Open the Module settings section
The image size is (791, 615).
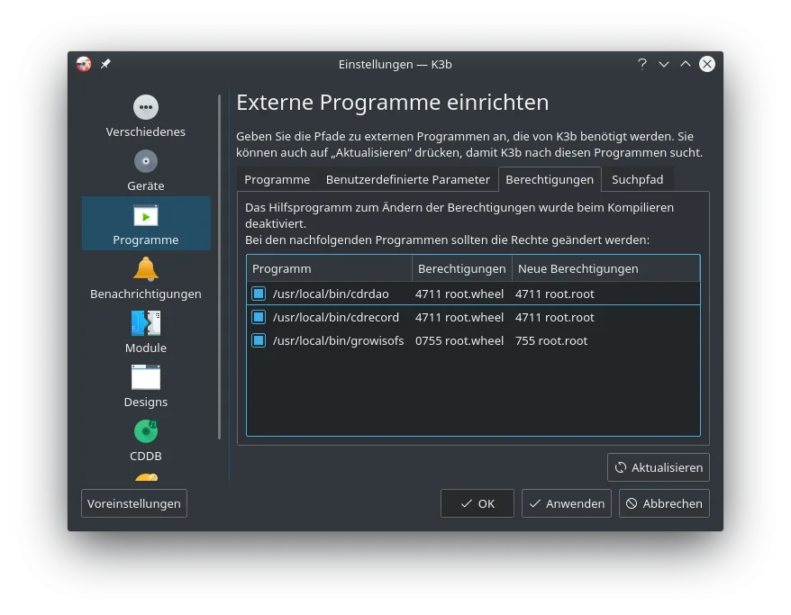pyautogui.click(x=146, y=332)
